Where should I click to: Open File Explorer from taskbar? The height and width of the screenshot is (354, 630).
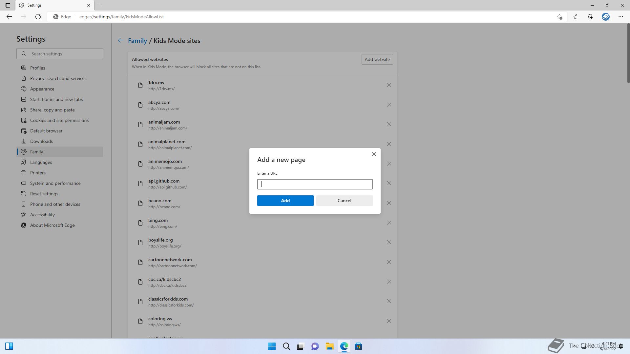coord(329,346)
